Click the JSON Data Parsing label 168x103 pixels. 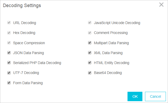[x=28, y=53]
